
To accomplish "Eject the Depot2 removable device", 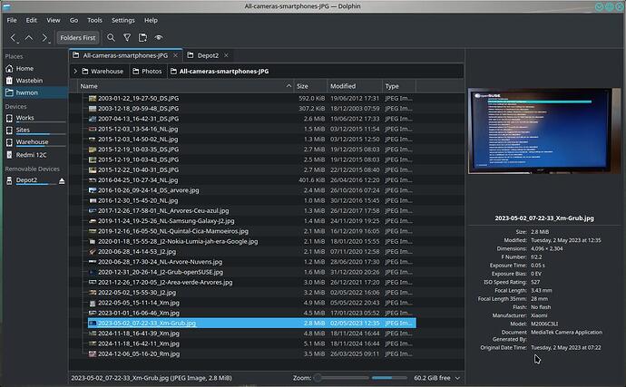I will (x=62, y=180).
